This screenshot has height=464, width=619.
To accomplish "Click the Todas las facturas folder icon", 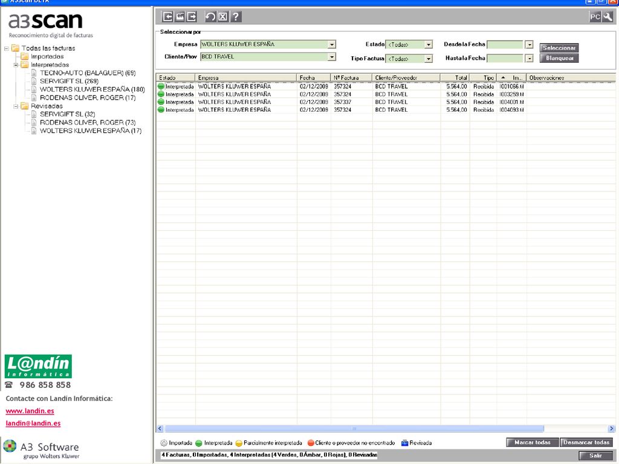I will click(15, 48).
